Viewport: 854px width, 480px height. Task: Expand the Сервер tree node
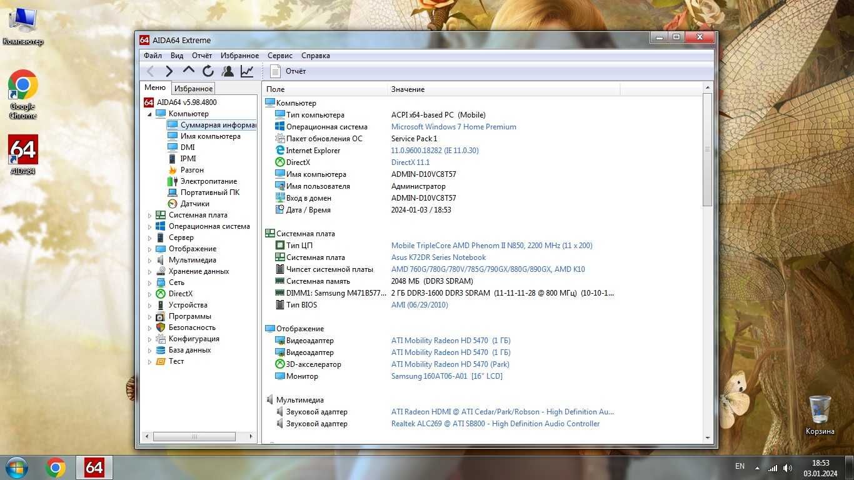149,237
